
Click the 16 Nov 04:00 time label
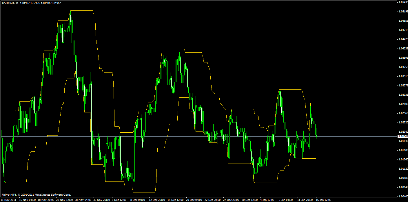click(x=28, y=200)
